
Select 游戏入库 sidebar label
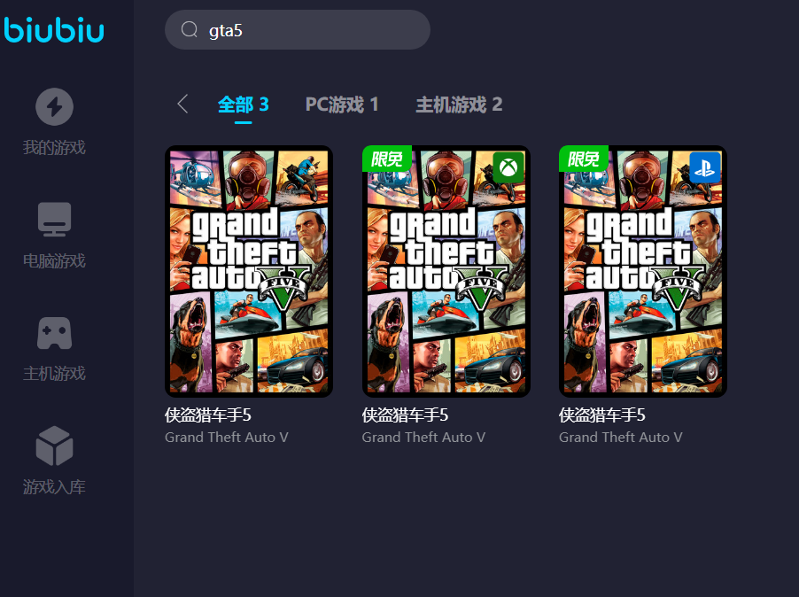tap(55, 487)
